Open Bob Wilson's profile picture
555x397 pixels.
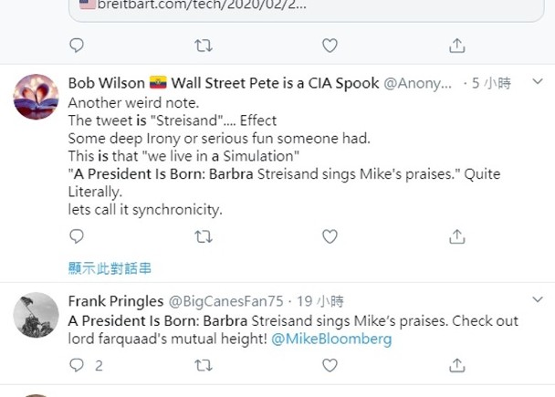coord(36,97)
